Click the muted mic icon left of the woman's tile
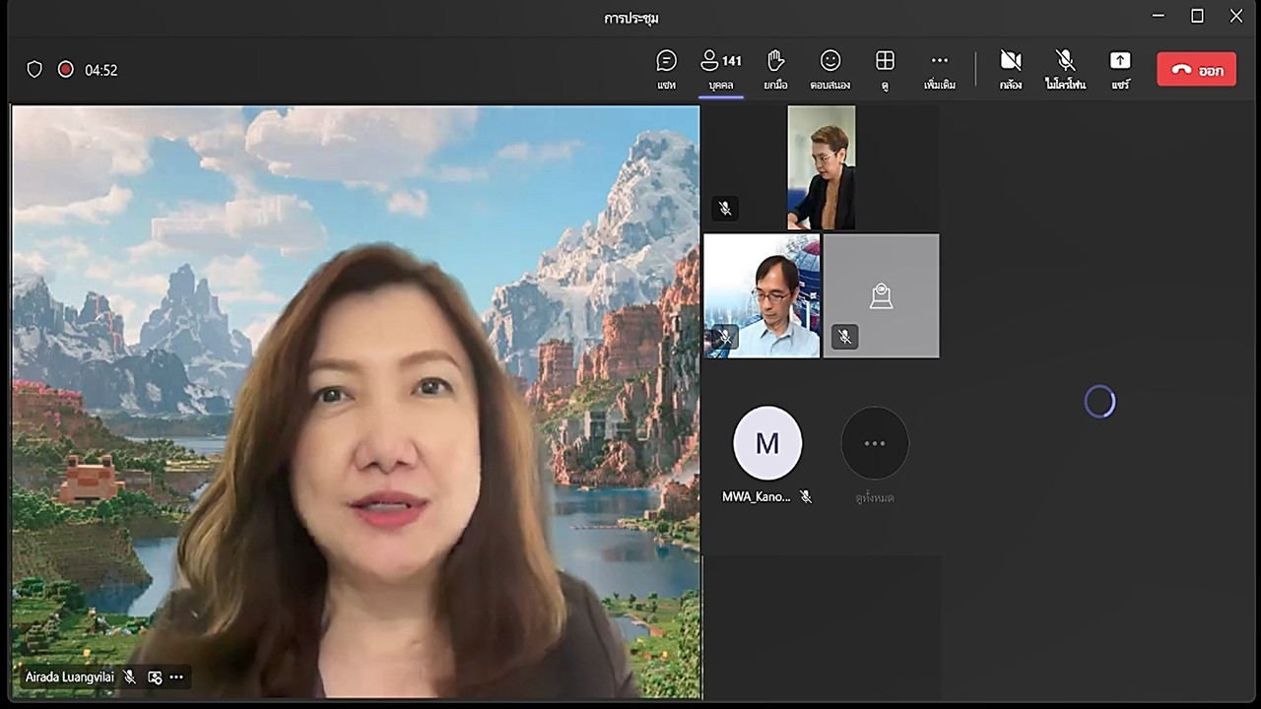Screen dimensions: 1261x709 725,209
